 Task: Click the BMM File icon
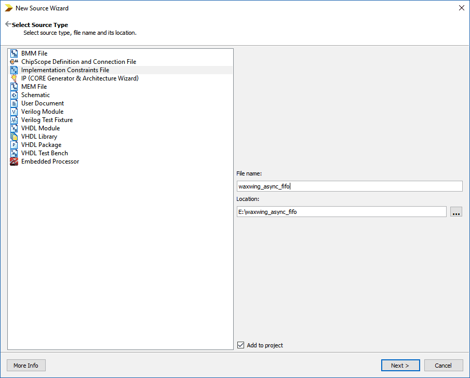[14, 53]
